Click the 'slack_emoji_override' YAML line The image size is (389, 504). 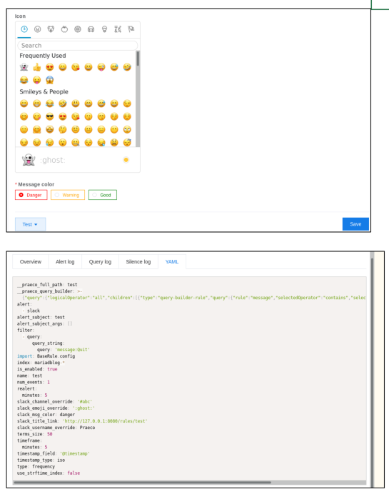(56, 408)
